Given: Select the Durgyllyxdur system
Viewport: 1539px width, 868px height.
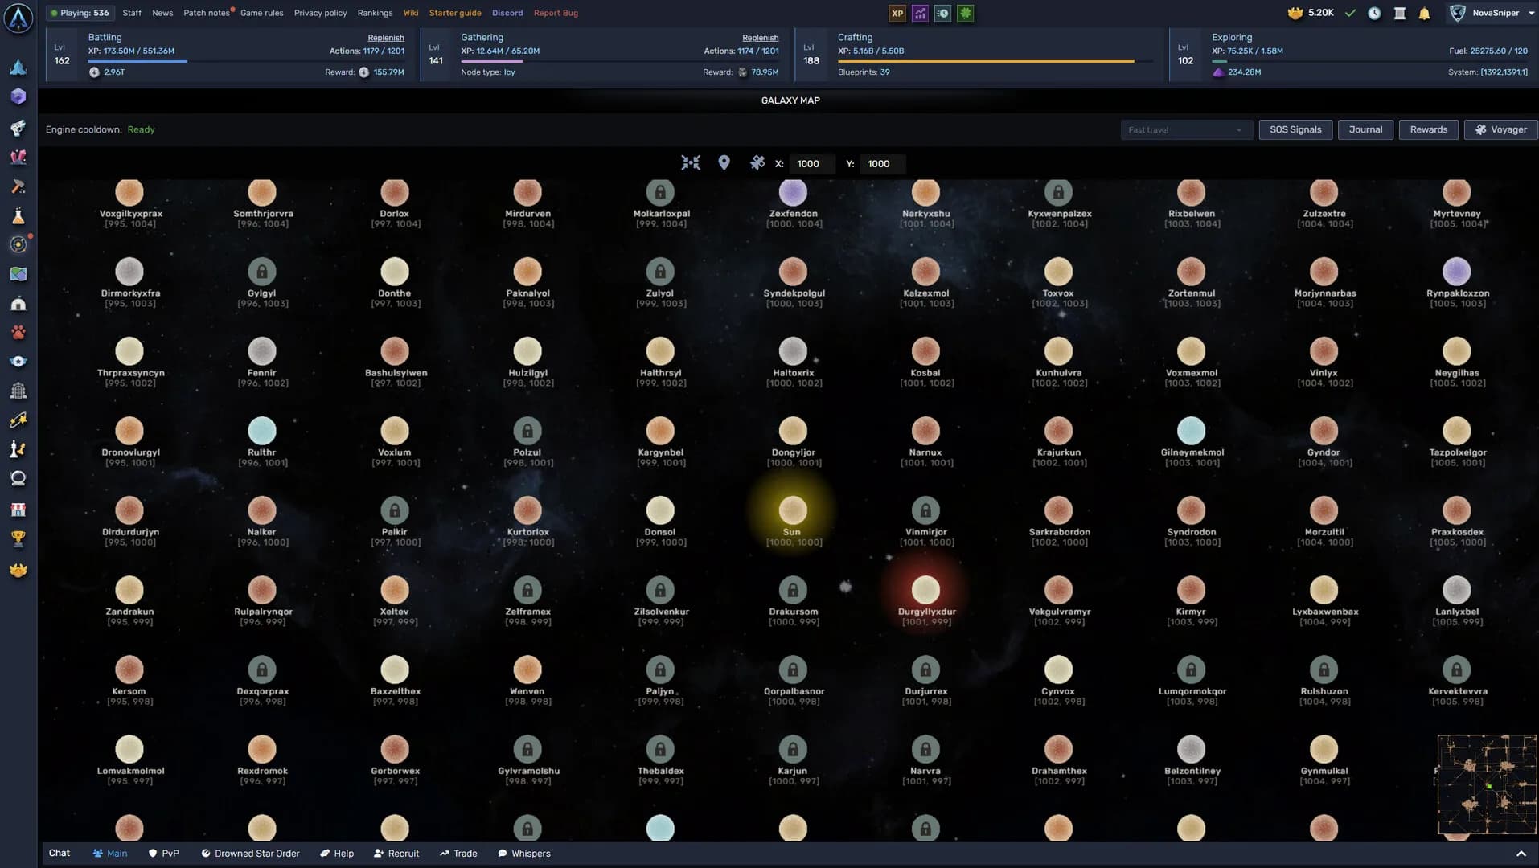Looking at the screenshot, I should (925, 590).
